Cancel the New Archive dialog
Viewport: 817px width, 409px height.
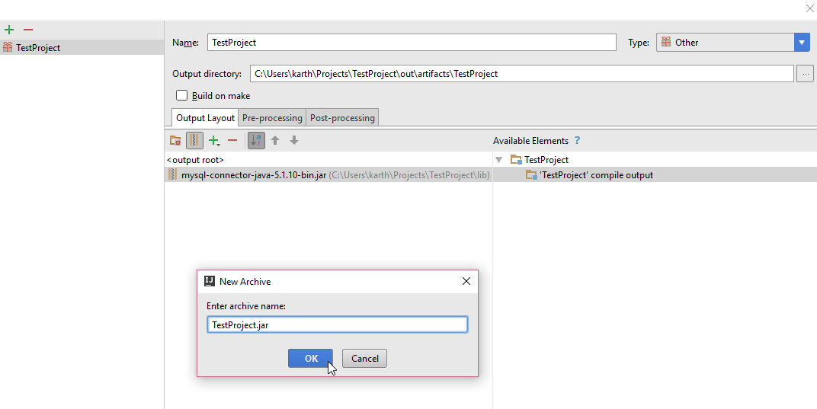click(364, 358)
